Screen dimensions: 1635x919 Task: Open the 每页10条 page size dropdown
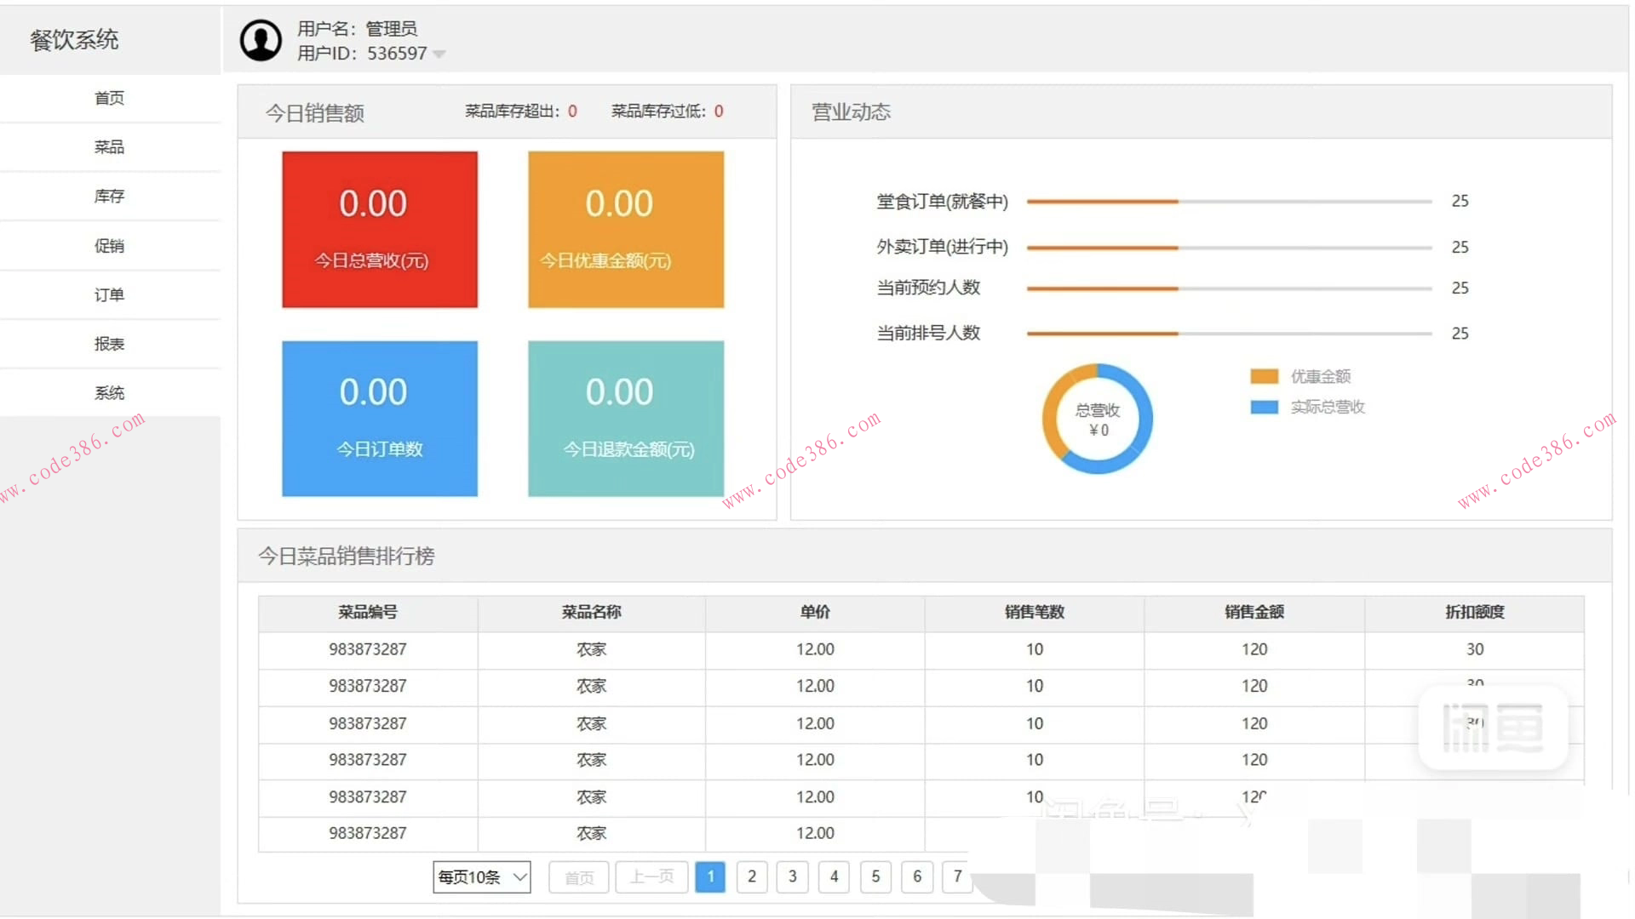click(x=481, y=876)
